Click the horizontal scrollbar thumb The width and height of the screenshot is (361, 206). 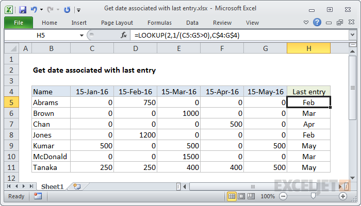click(x=253, y=186)
